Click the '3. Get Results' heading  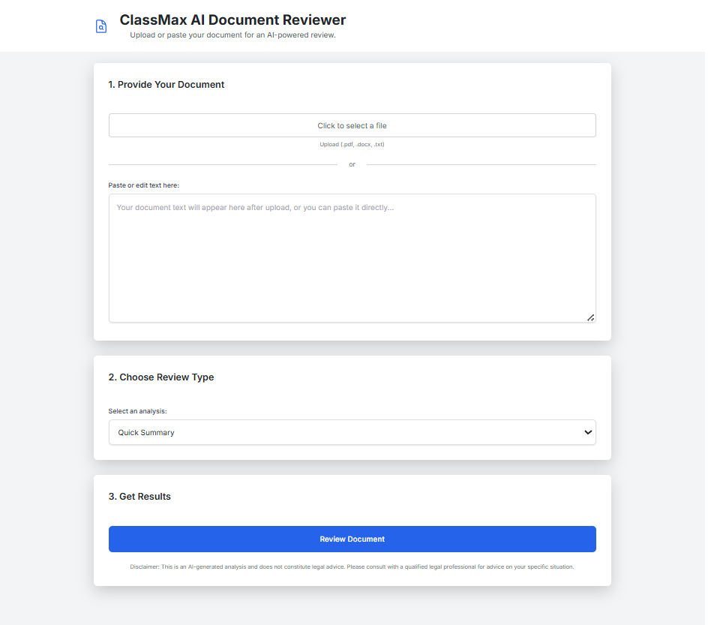pos(139,497)
